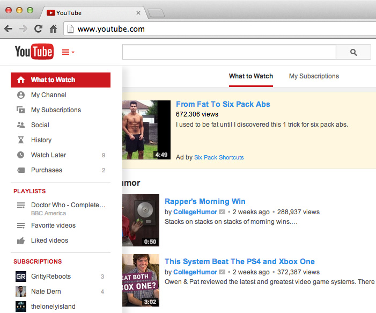The width and height of the screenshot is (376, 313).
Task: Click the Purchases count 2
Action: pos(104,170)
